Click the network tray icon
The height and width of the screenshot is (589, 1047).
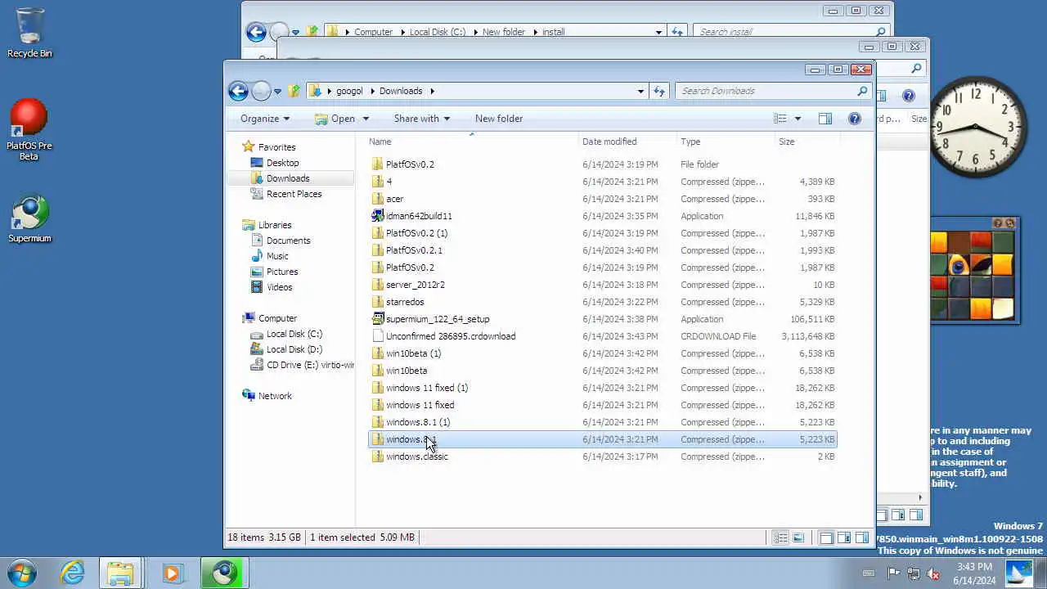coord(914,573)
